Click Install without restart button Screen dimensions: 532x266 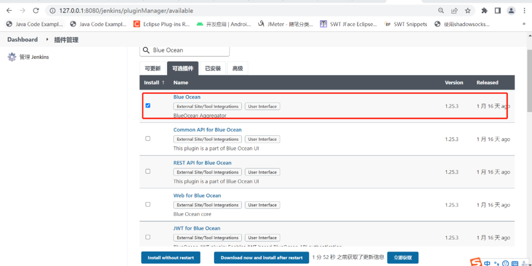pos(170,258)
